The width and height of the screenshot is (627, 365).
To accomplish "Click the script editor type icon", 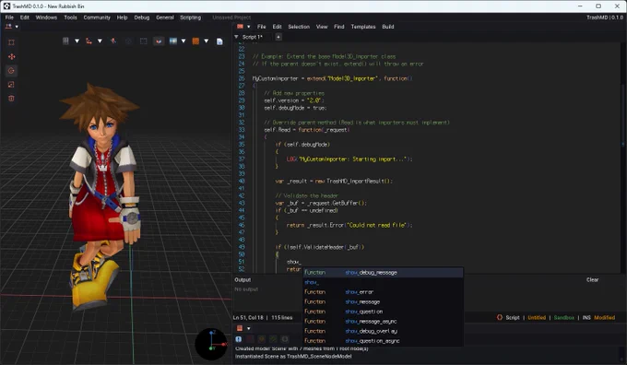I will coord(240,27).
